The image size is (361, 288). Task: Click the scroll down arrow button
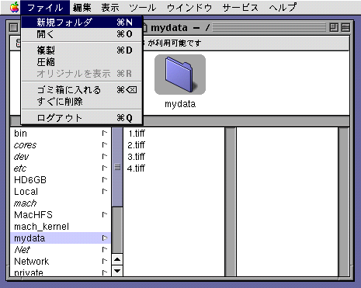click(x=117, y=271)
